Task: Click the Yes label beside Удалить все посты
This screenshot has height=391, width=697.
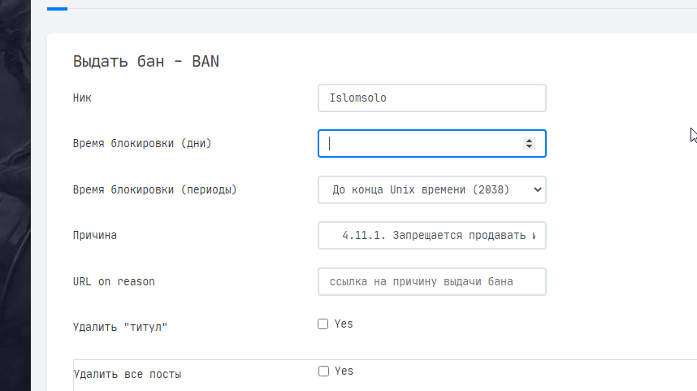Action: pos(344,371)
